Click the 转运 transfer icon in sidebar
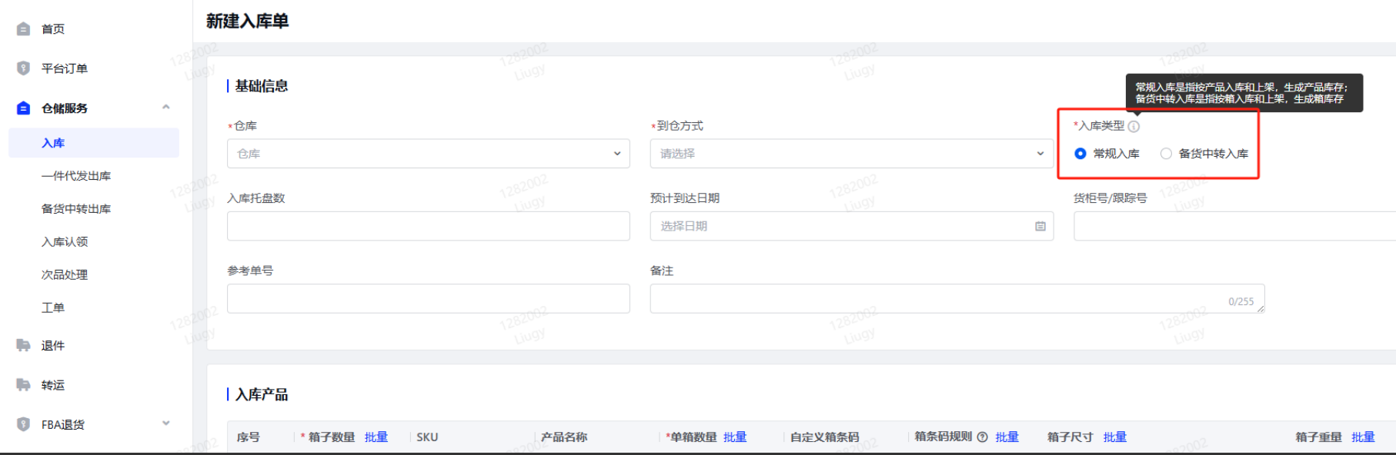 tap(23, 385)
